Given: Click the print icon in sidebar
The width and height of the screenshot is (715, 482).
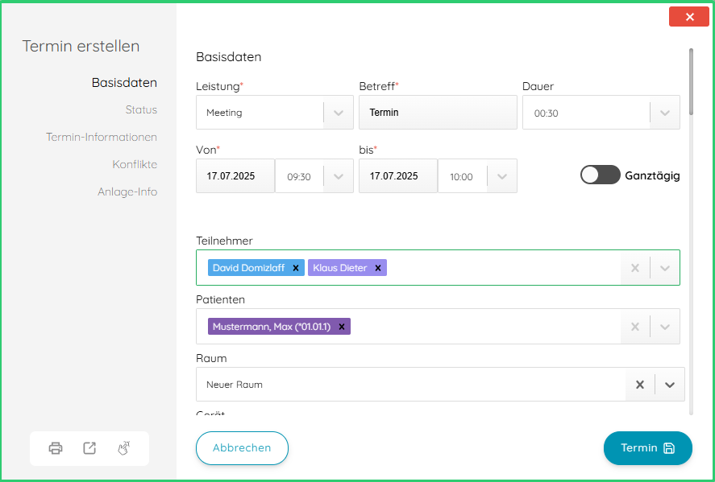Looking at the screenshot, I should coord(56,448).
